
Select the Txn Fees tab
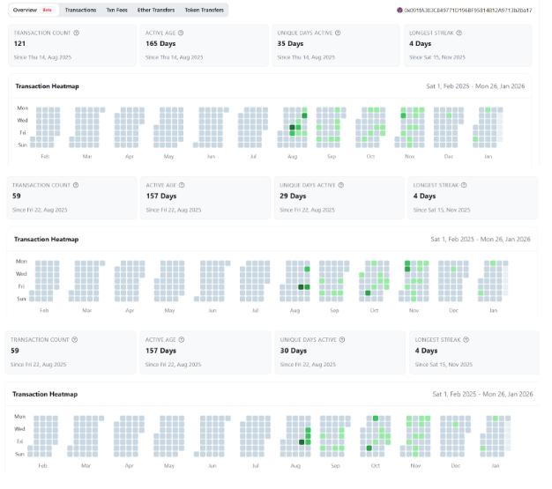pos(116,10)
